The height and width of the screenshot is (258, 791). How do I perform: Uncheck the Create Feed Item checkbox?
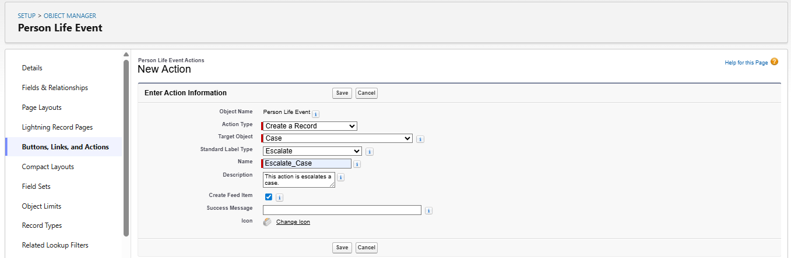click(x=269, y=197)
